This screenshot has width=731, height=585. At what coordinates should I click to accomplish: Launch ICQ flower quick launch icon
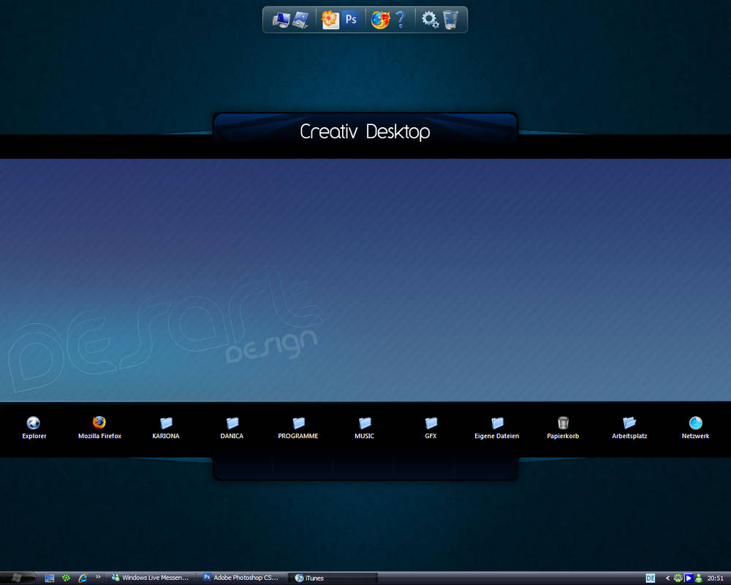tap(67, 578)
